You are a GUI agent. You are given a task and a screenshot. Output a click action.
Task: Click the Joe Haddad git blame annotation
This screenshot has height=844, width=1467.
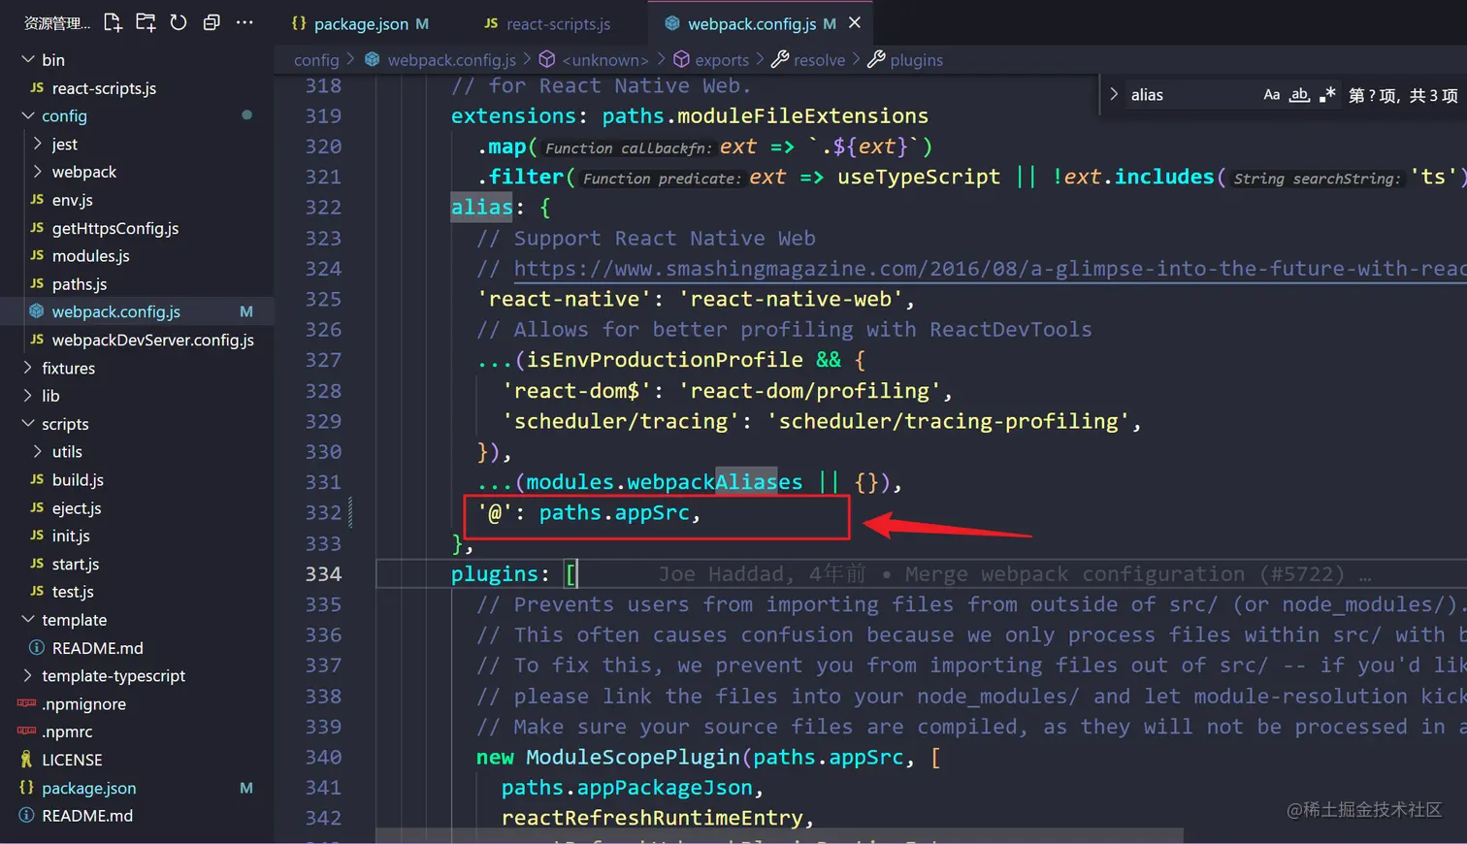pyautogui.click(x=1015, y=574)
